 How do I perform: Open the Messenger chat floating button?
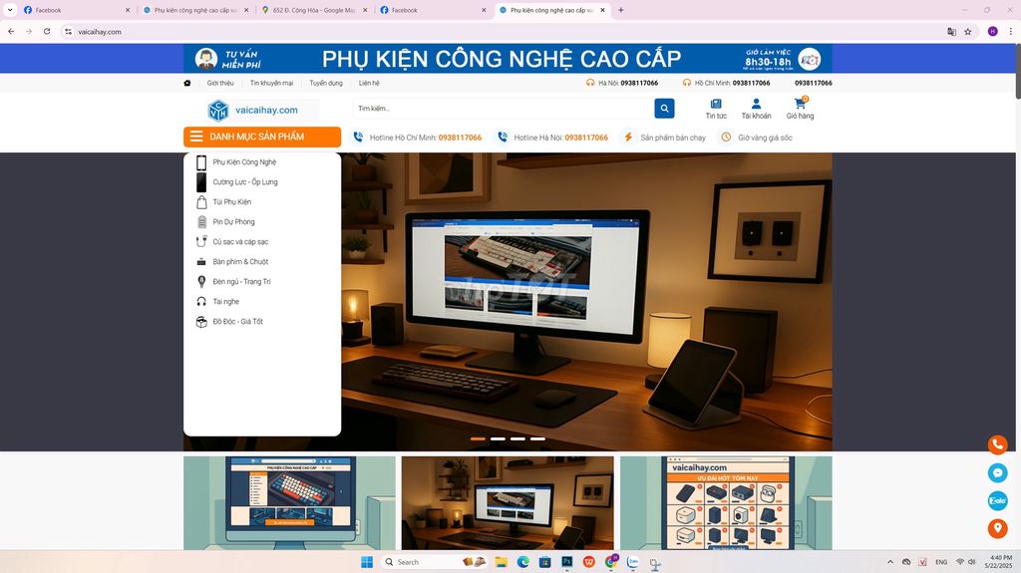coord(997,472)
